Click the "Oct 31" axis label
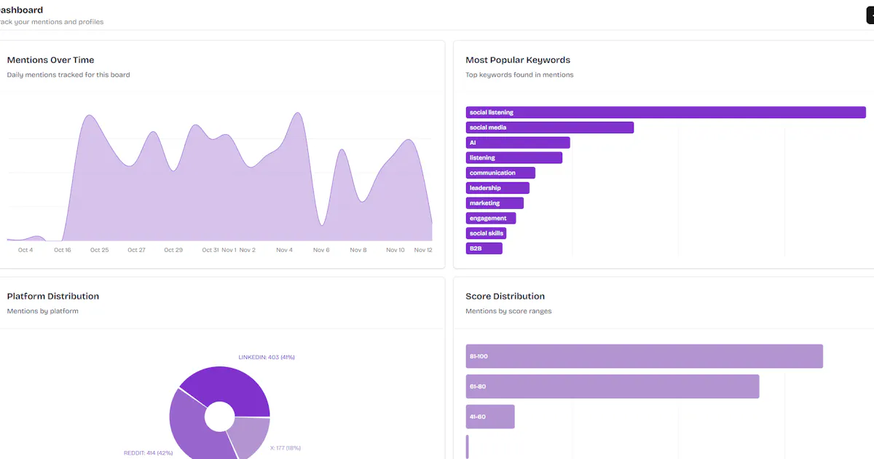The width and height of the screenshot is (874, 459). pyautogui.click(x=210, y=250)
